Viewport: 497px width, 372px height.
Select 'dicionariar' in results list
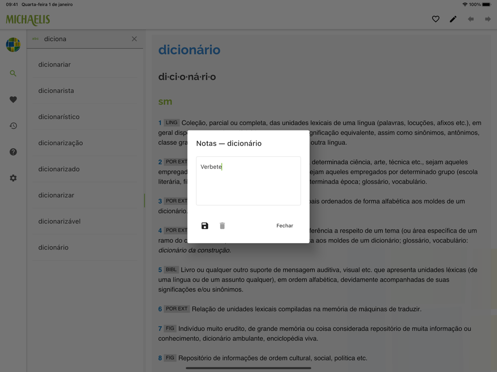85,64
